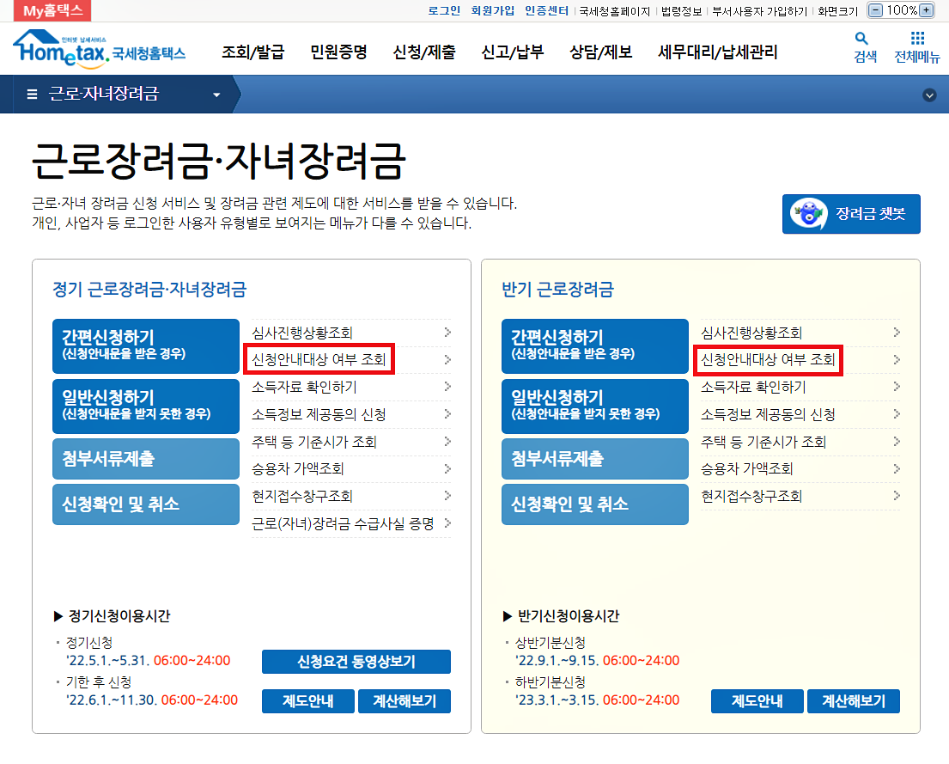
Task: Decrease screen size with the minus icon
Action: [x=875, y=10]
